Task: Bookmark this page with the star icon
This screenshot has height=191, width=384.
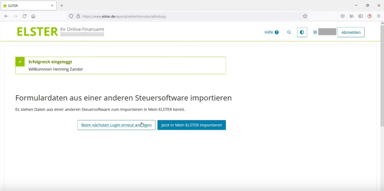Action: click(x=305, y=16)
